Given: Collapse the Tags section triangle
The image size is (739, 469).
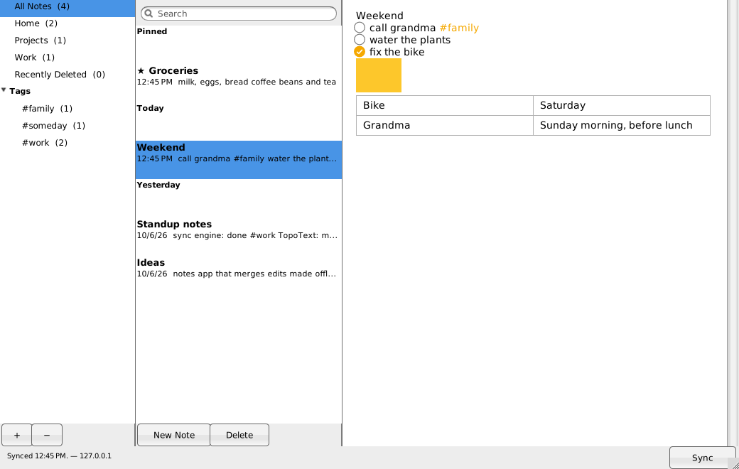Looking at the screenshot, I should (4, 90).
